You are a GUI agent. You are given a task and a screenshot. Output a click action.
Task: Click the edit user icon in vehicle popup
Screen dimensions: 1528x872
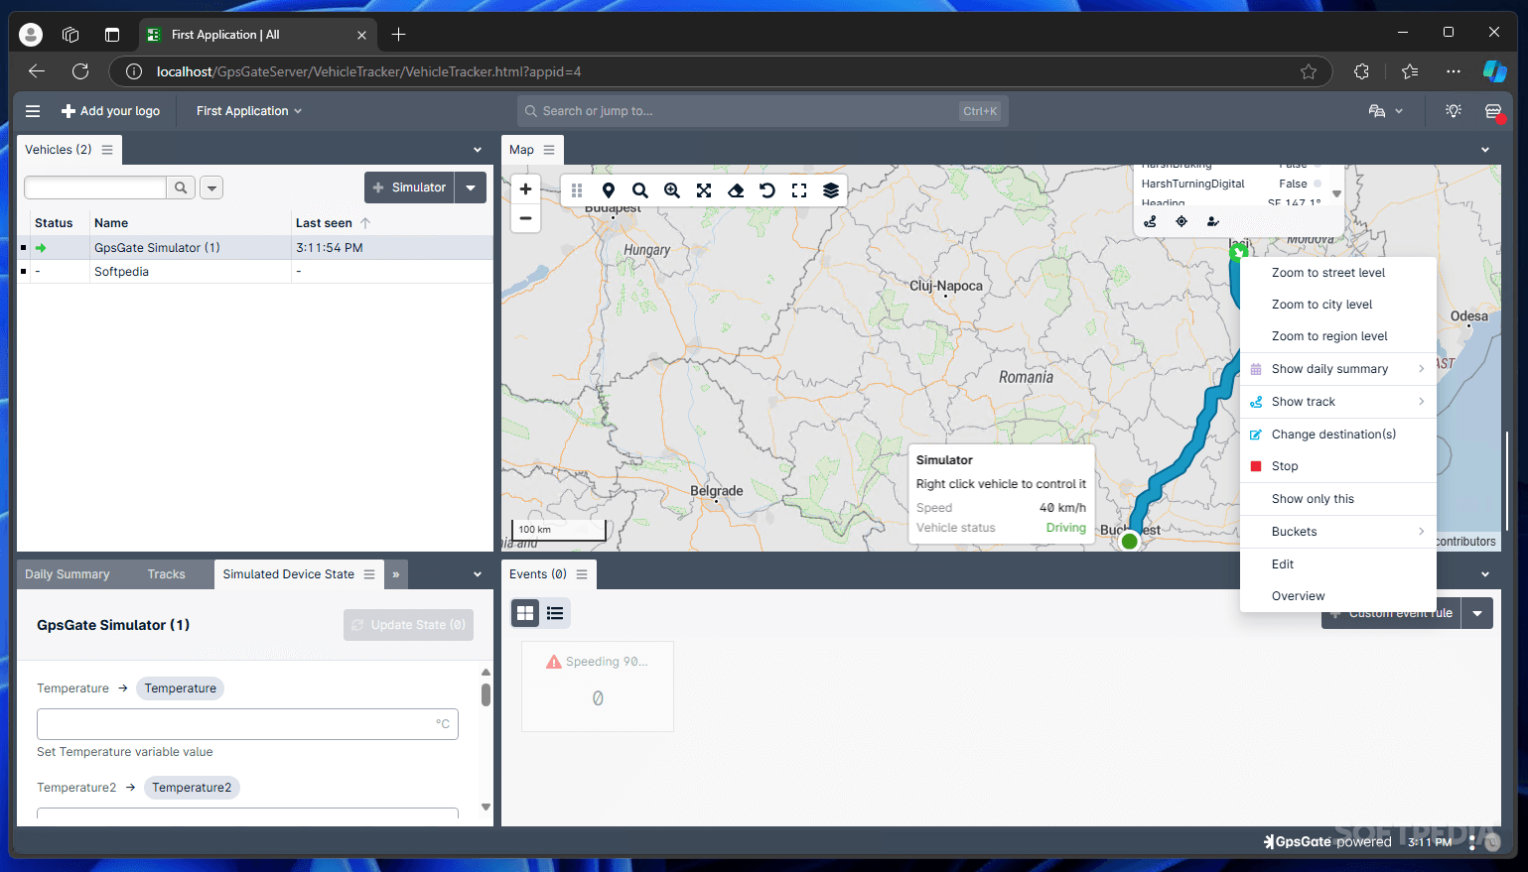pyautogui.click(x=1212, y=221)
